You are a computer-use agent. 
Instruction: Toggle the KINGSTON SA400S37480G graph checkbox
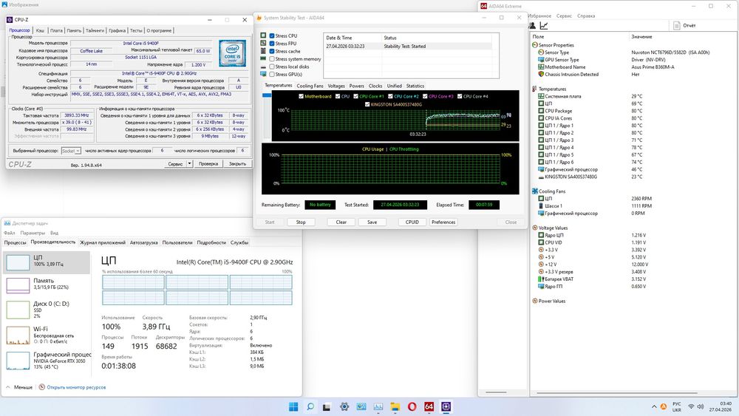[367, 105]
